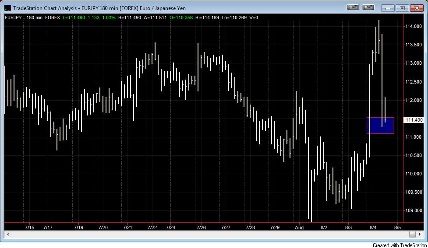Click the 7/27 date axis label

tap(226, 227)
